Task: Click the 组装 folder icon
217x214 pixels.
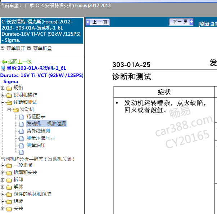Action: 9,202
